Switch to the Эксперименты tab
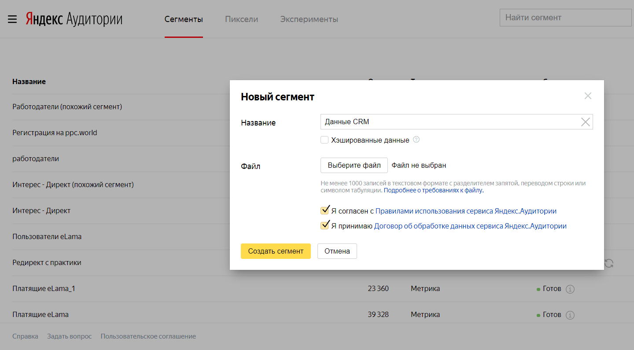This screenshot has height=350, width=634. 309,19
